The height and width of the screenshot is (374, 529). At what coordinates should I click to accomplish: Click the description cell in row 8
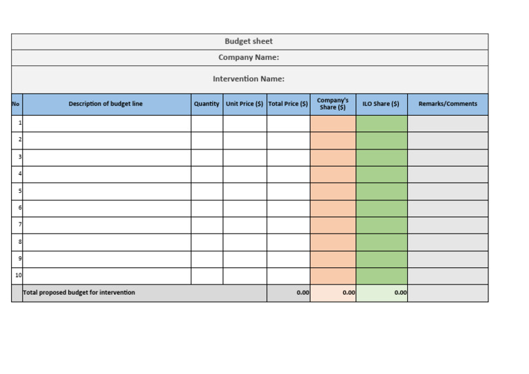click(x=107, y=242)
